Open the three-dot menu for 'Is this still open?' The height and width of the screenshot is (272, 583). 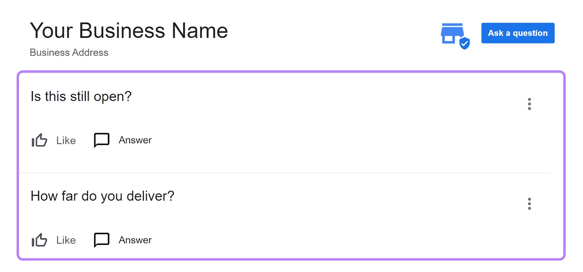coord(529,104)
